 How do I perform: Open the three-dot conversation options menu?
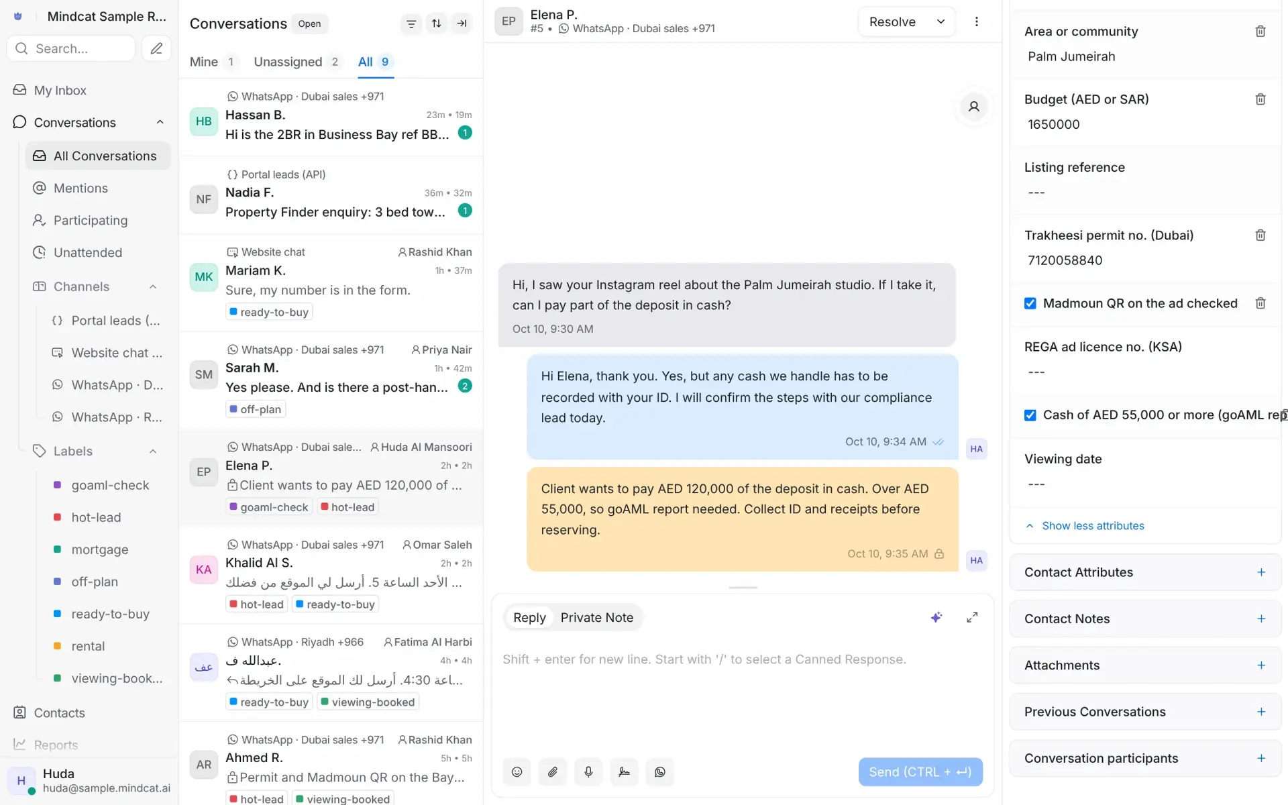coord(977,21)
